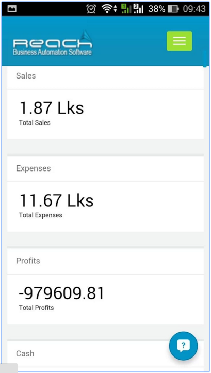This screenshot has height=373, width=211.
Task: Open the Profits card header
Action: pos(105,261)
